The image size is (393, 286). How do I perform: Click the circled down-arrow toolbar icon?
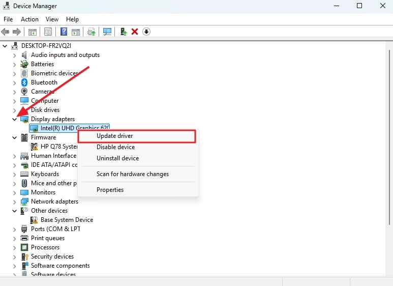click(146, 32)
